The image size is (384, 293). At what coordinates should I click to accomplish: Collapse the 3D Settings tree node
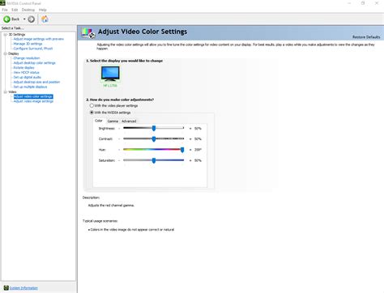5,35
